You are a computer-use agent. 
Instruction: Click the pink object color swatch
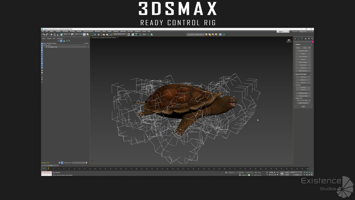coord(313,42)
